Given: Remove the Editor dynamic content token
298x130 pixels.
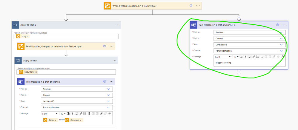Looking at the screenshot, I should (x=56, y=120).
